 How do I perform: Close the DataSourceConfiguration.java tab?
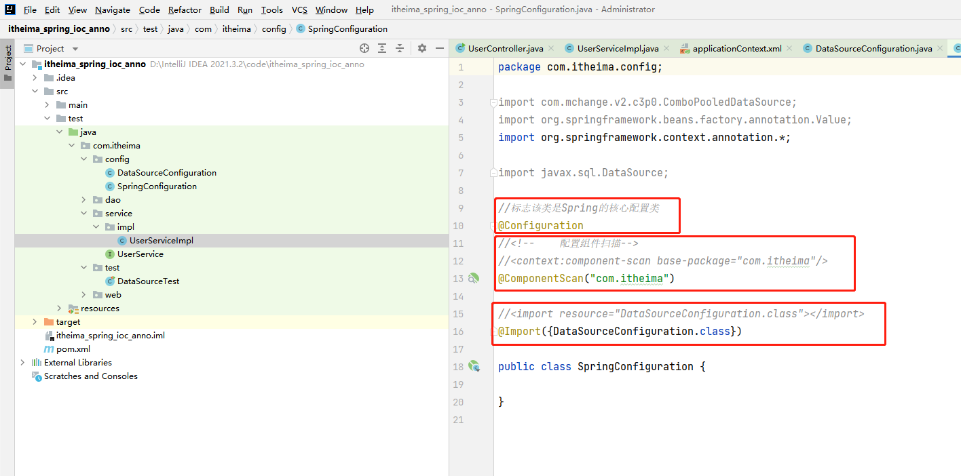940,48
